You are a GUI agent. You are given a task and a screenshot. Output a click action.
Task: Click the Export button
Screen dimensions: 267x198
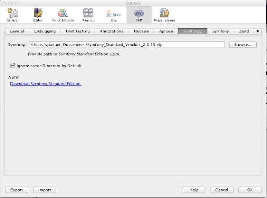(17, 190)
